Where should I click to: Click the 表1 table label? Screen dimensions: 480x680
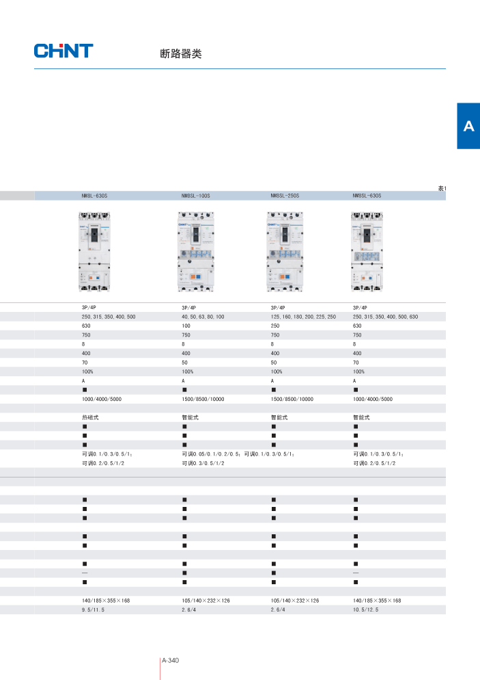pos(441,187)
